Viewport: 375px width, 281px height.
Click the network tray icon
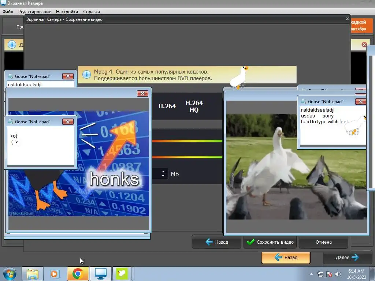[320, 274]
